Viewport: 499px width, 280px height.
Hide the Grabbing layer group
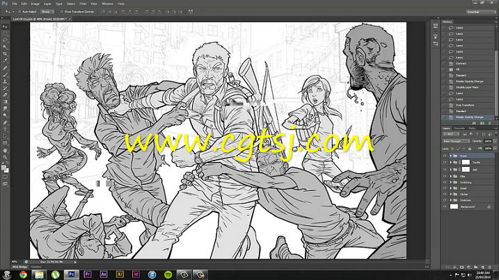445,183
